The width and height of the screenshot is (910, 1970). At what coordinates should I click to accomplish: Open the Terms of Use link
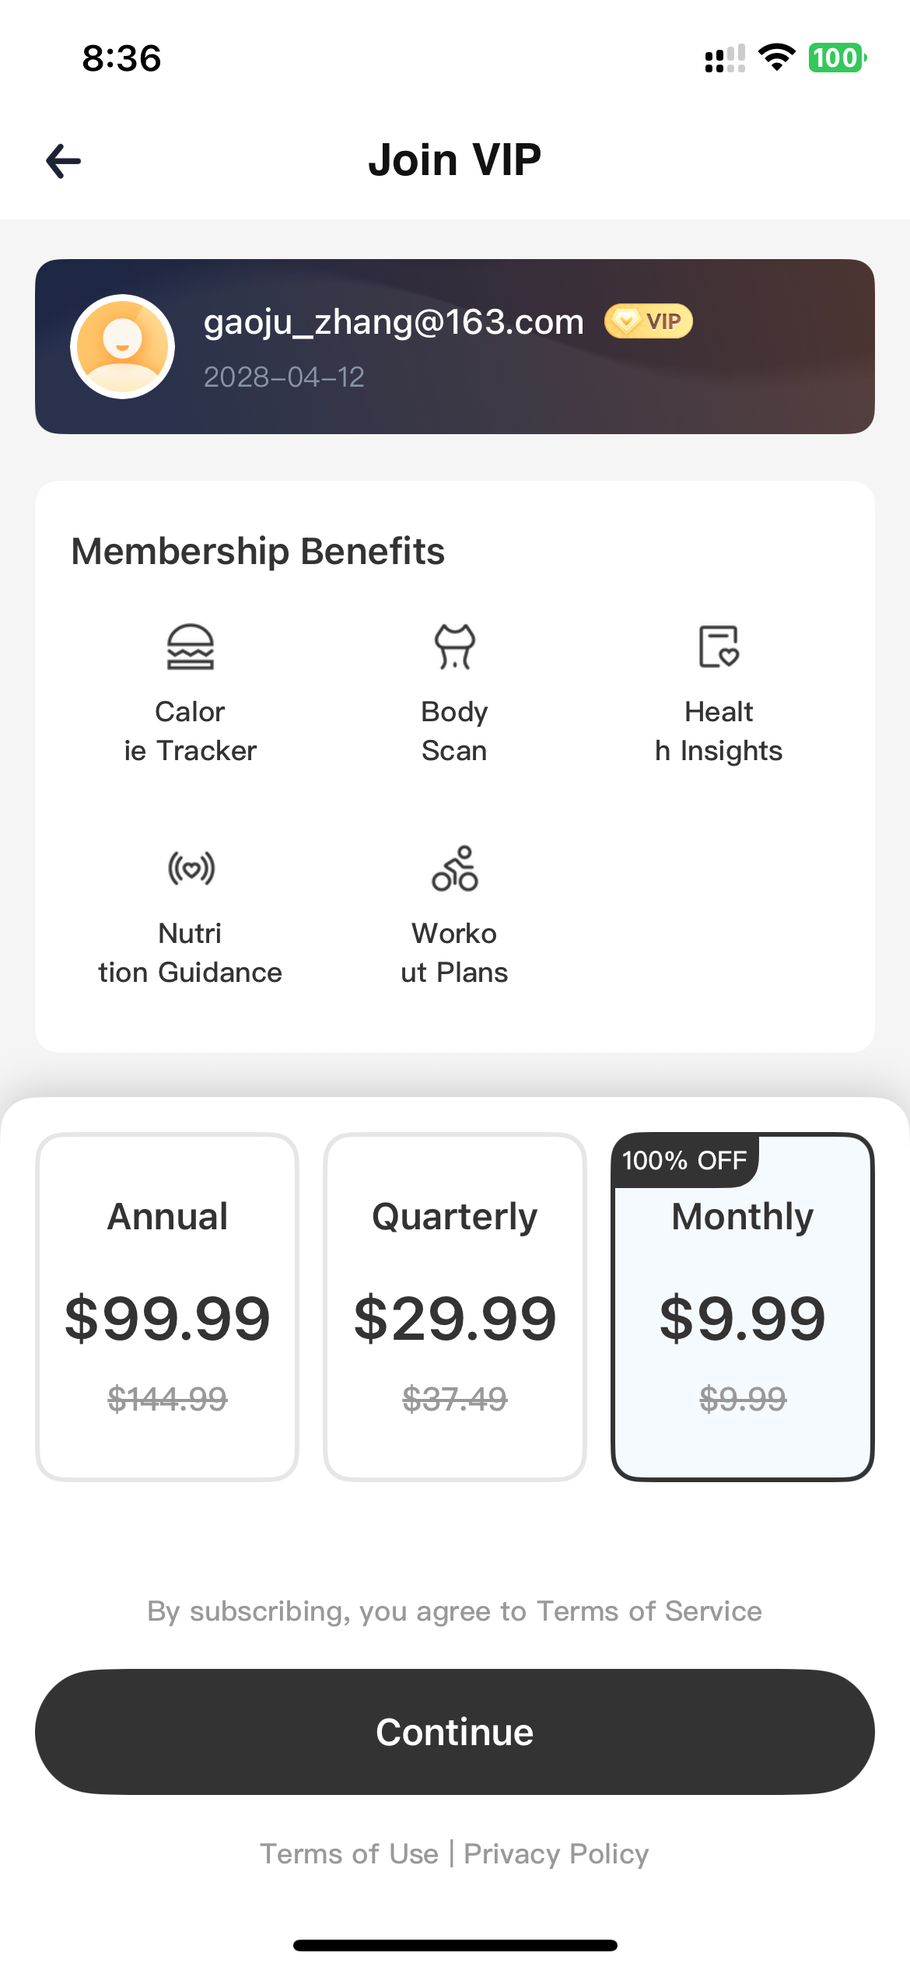[x=349, y=1854]
